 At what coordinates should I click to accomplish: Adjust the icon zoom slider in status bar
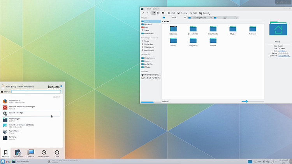tap(246, 101)
